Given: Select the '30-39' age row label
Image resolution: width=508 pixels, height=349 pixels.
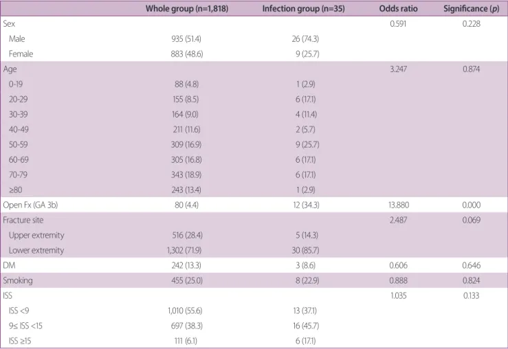Looking at the screenshot, I should point(18,114).
